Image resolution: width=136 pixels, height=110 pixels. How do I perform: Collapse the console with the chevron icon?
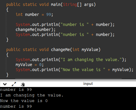pos(5,84)
